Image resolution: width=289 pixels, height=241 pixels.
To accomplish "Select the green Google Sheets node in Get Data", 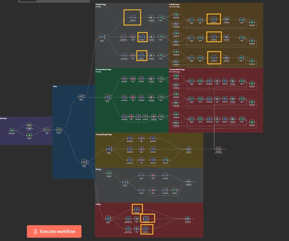I will 29,135.
